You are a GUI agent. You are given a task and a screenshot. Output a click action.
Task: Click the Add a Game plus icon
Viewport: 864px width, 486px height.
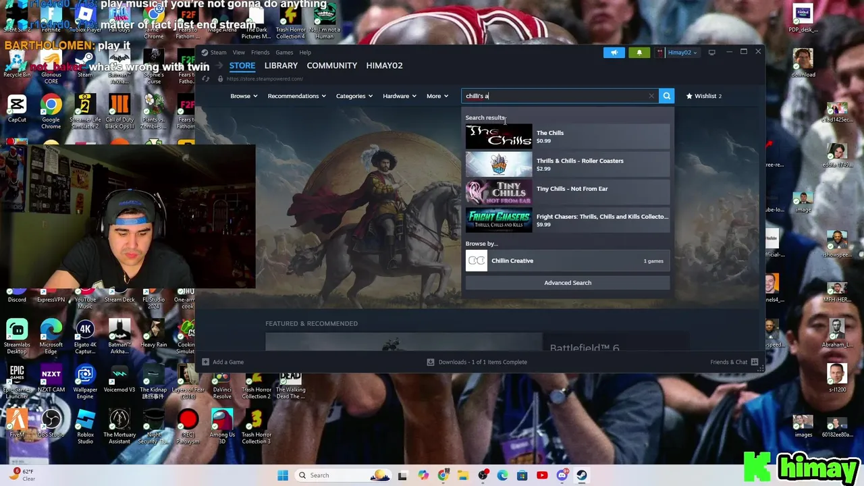pyautogui.click(x=206, y=362)
